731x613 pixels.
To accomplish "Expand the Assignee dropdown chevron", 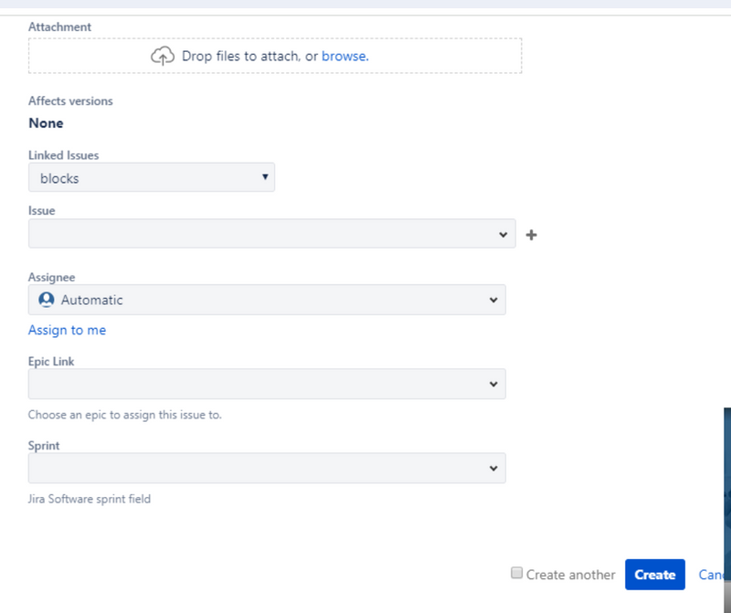I will (493, 300).
